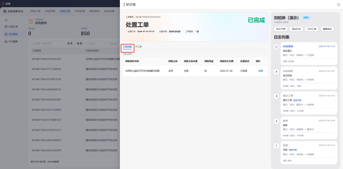Select the 系统督察 sidebar icon
This screenshot has height=169, width=343.
[6, 34]
